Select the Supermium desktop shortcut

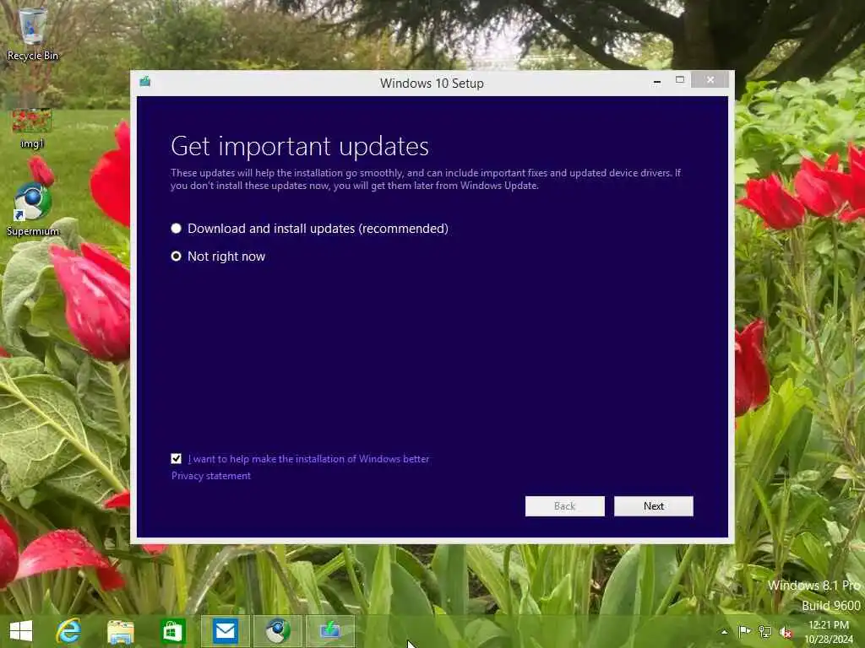[x=33, y=210]
